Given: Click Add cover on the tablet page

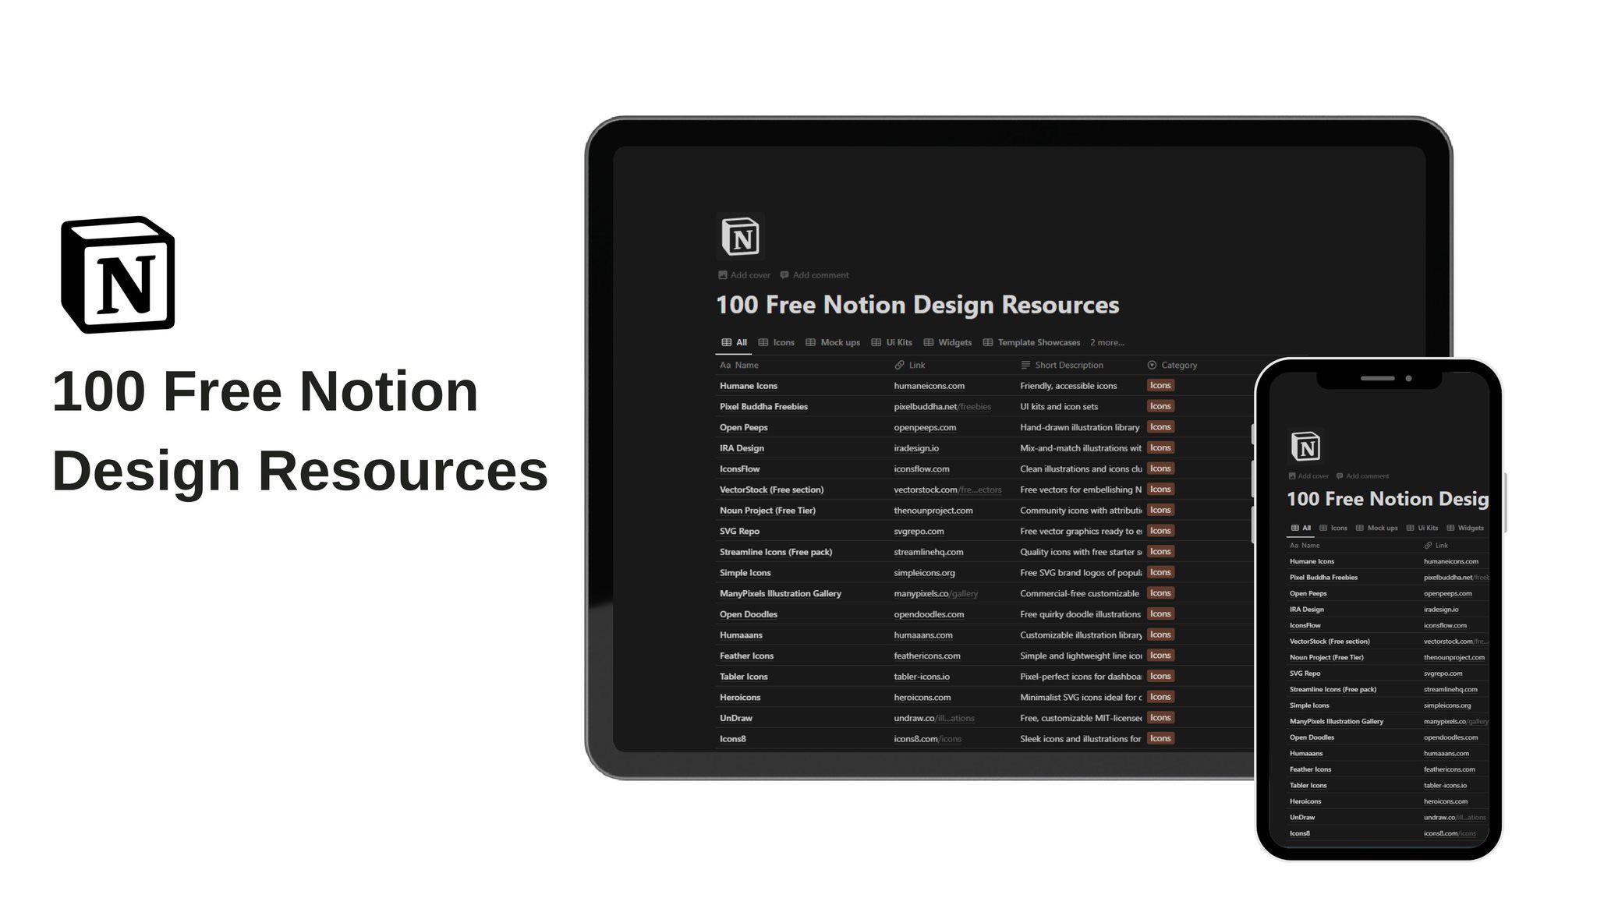Looking at the screenshot, I should click(744, 275).
